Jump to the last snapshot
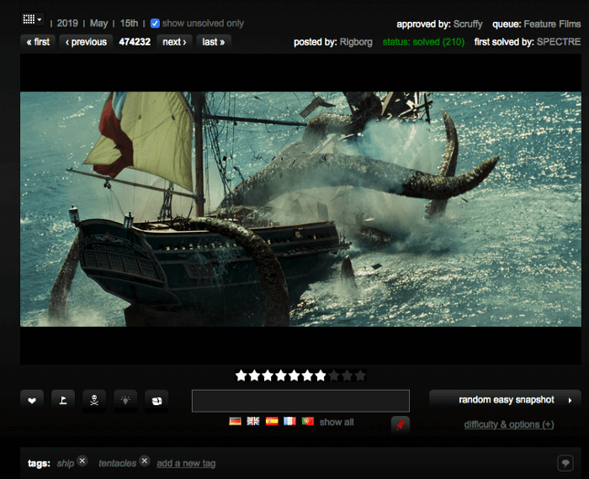 pos(214,42)
